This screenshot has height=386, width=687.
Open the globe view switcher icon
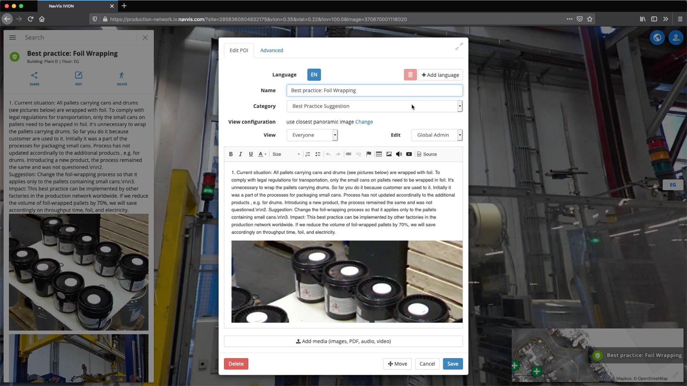[x=657, y=37]
